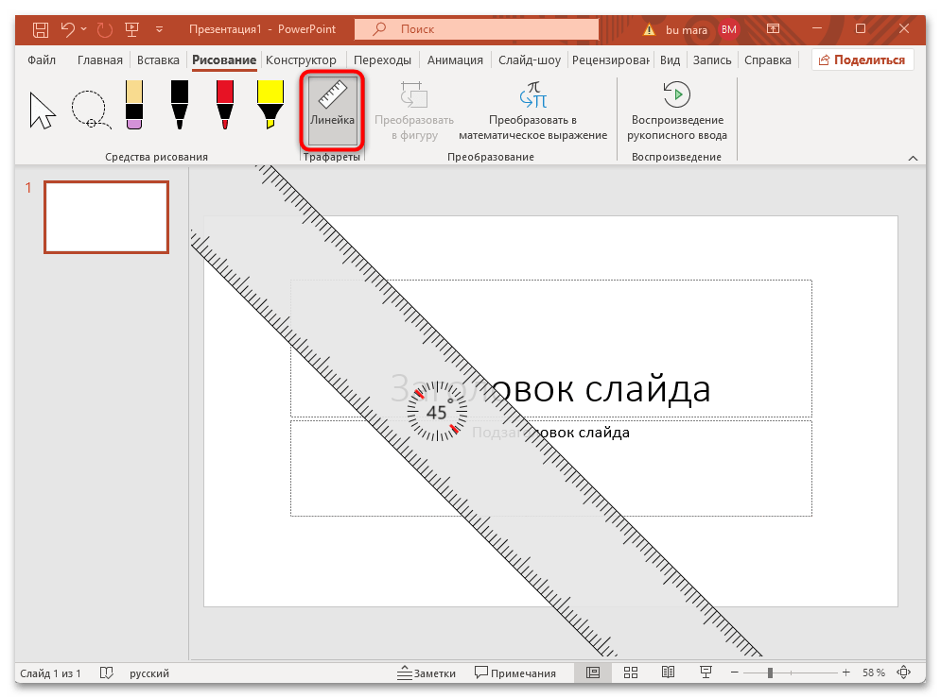The width and height of the screenshot is (941, 698).
Task: Select the red Pen tool
Action: click(224, 104)
